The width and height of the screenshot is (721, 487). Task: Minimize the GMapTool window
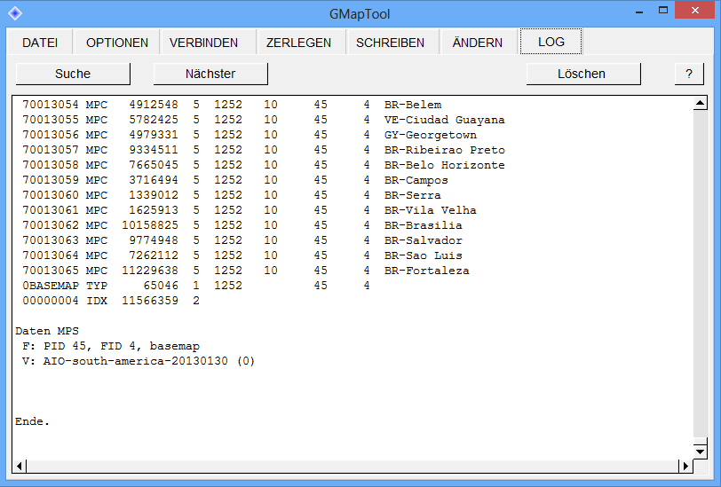click(638, 11)
